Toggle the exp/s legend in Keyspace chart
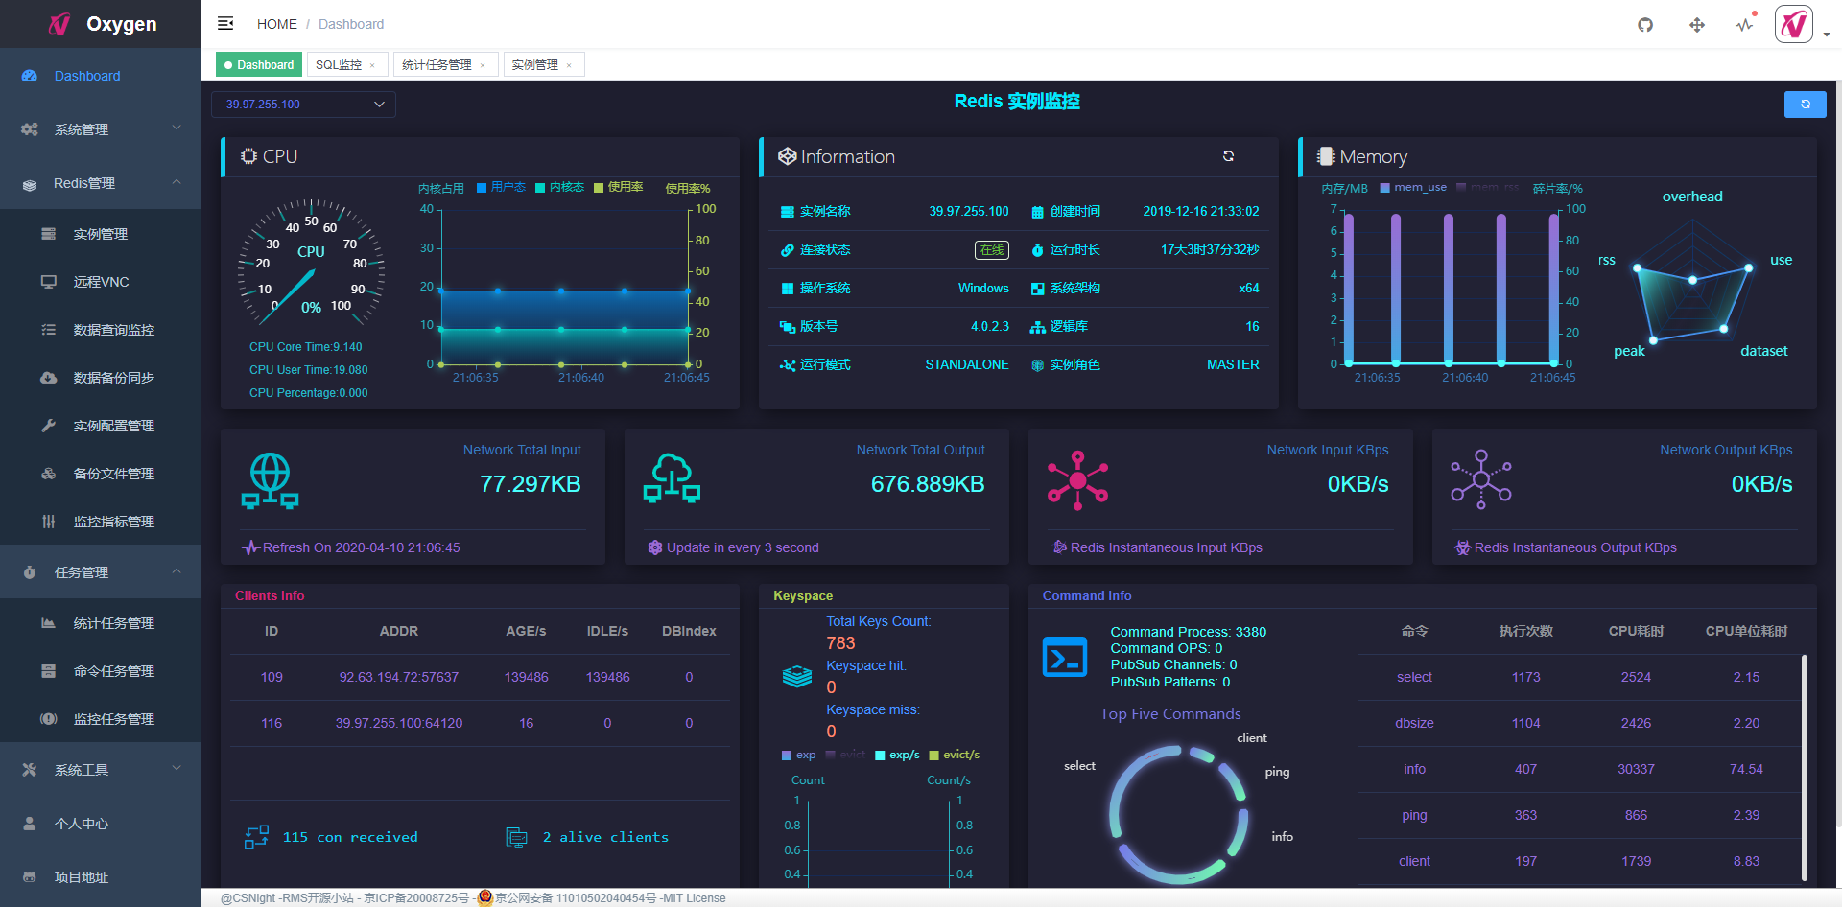 pos(897,756)
